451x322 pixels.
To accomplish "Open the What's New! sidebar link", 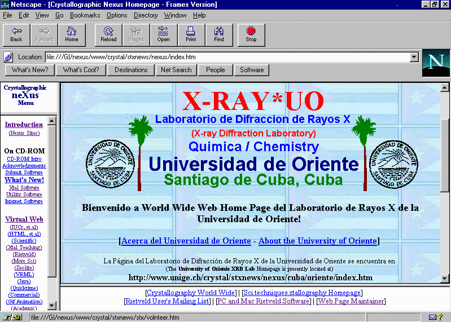I will (24, 180).
